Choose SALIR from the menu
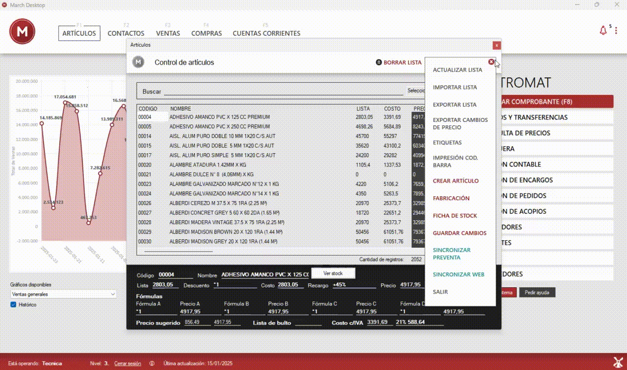 [x=440, y=292]
